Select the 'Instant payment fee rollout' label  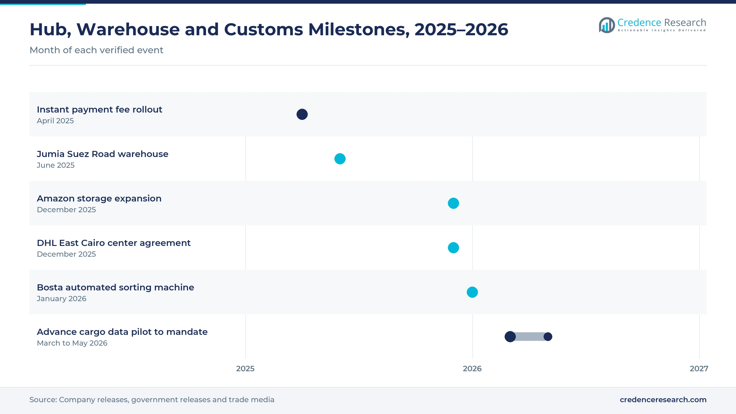(x=99, y=109)
